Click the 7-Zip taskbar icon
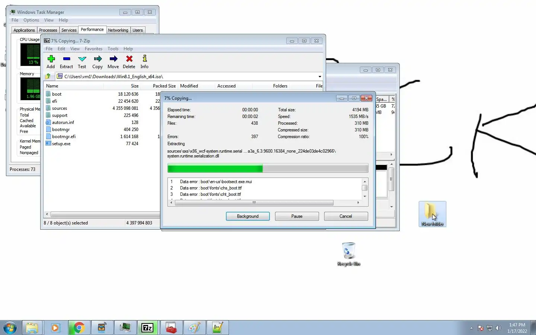This screenshot has height=335, width=536. 148,328
